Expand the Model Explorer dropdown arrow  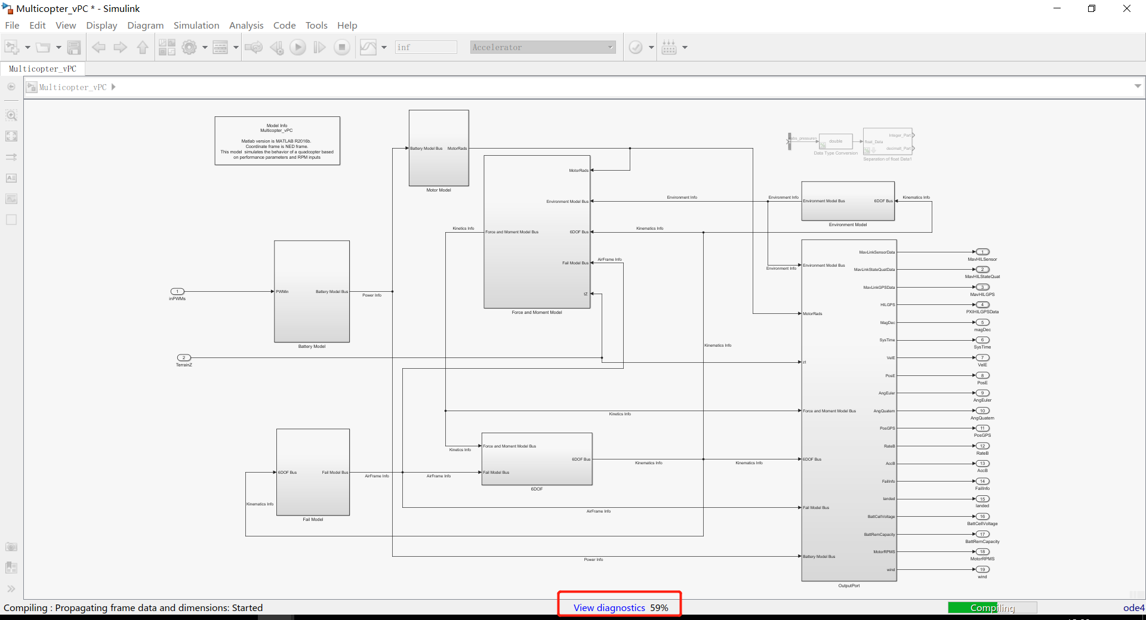tap(236, 47)
